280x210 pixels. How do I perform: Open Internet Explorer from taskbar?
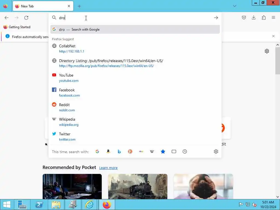89,205
